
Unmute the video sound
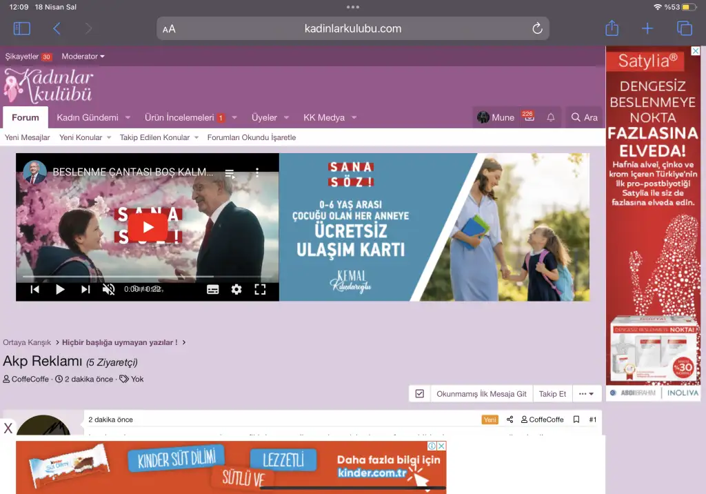tap(108, 289)
